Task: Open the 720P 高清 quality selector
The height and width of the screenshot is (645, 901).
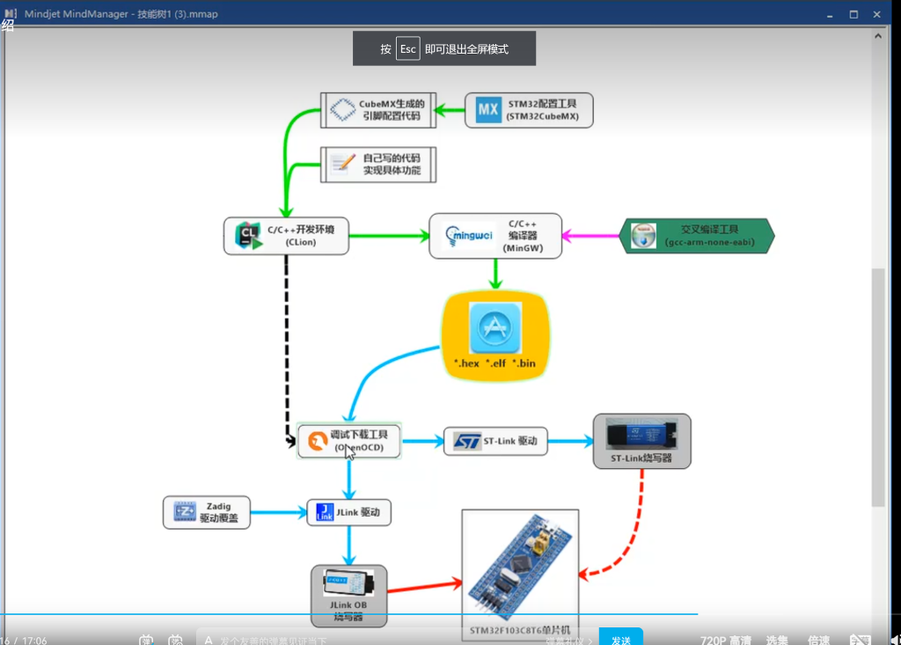Action: [725, 640]
